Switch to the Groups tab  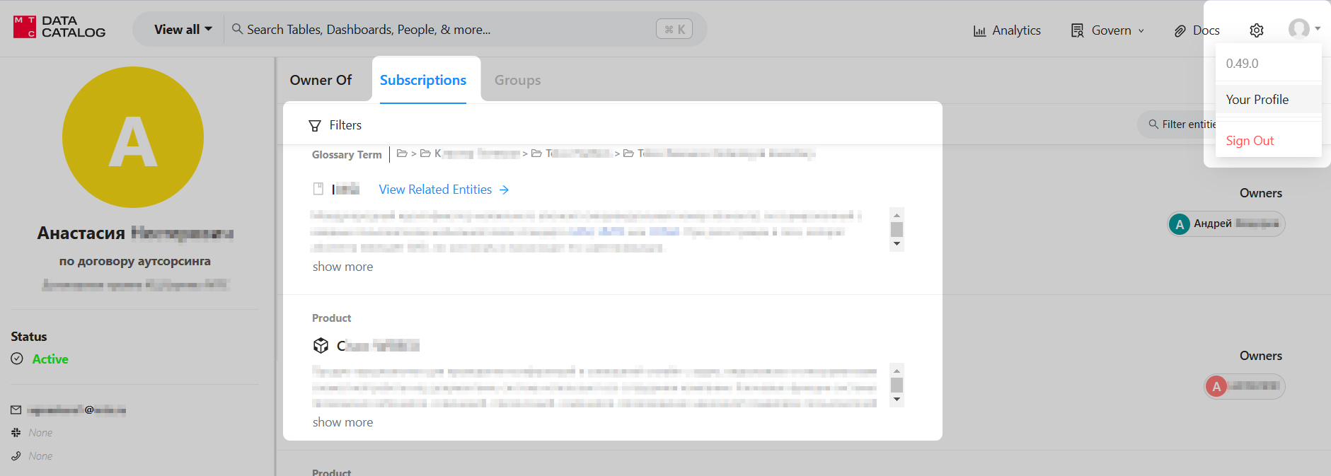[x=517, y=81]
